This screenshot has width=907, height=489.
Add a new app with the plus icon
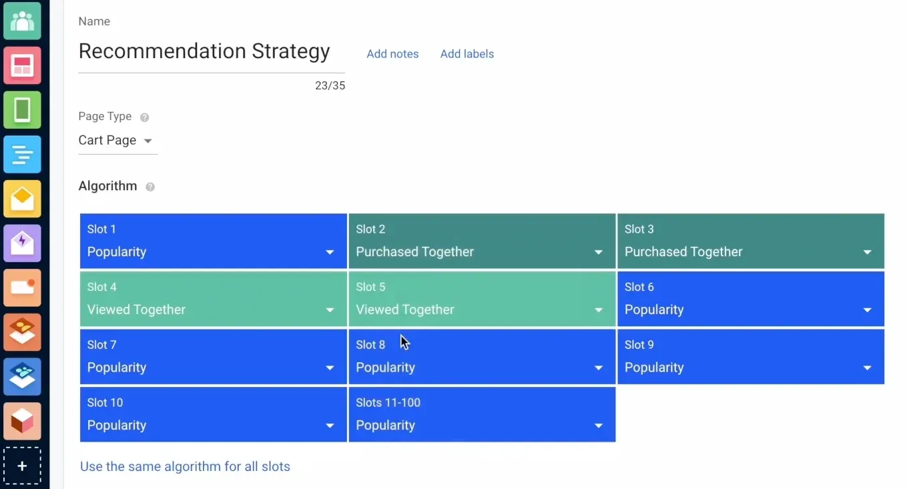(x=22, y=466)
